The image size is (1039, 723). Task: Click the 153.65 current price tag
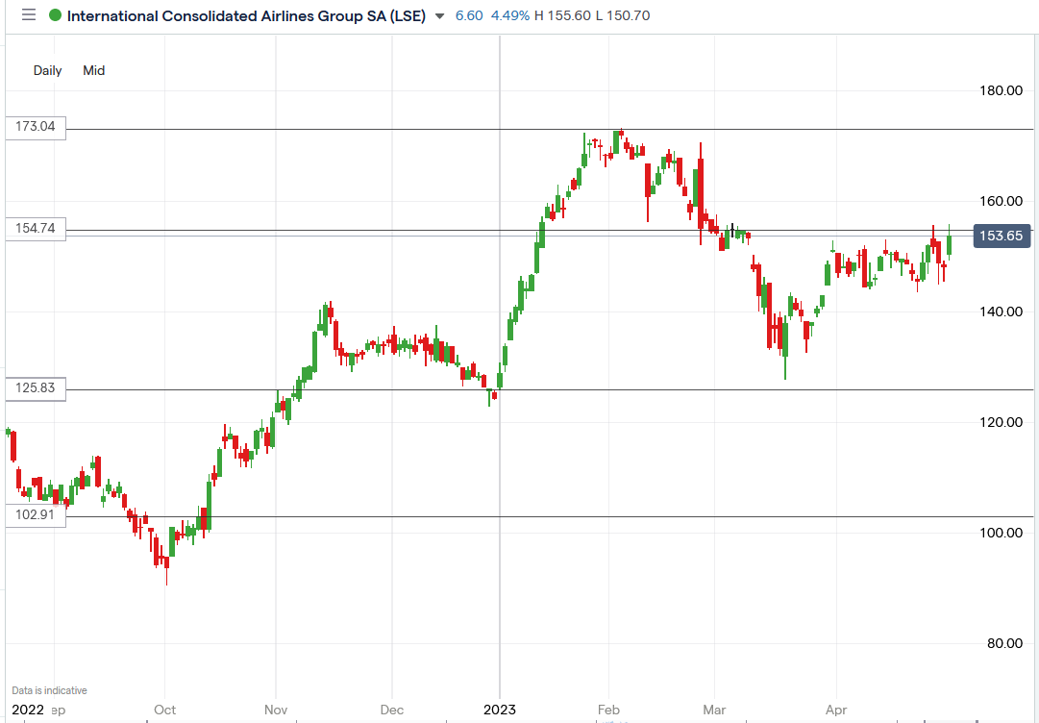point(1002,235)
